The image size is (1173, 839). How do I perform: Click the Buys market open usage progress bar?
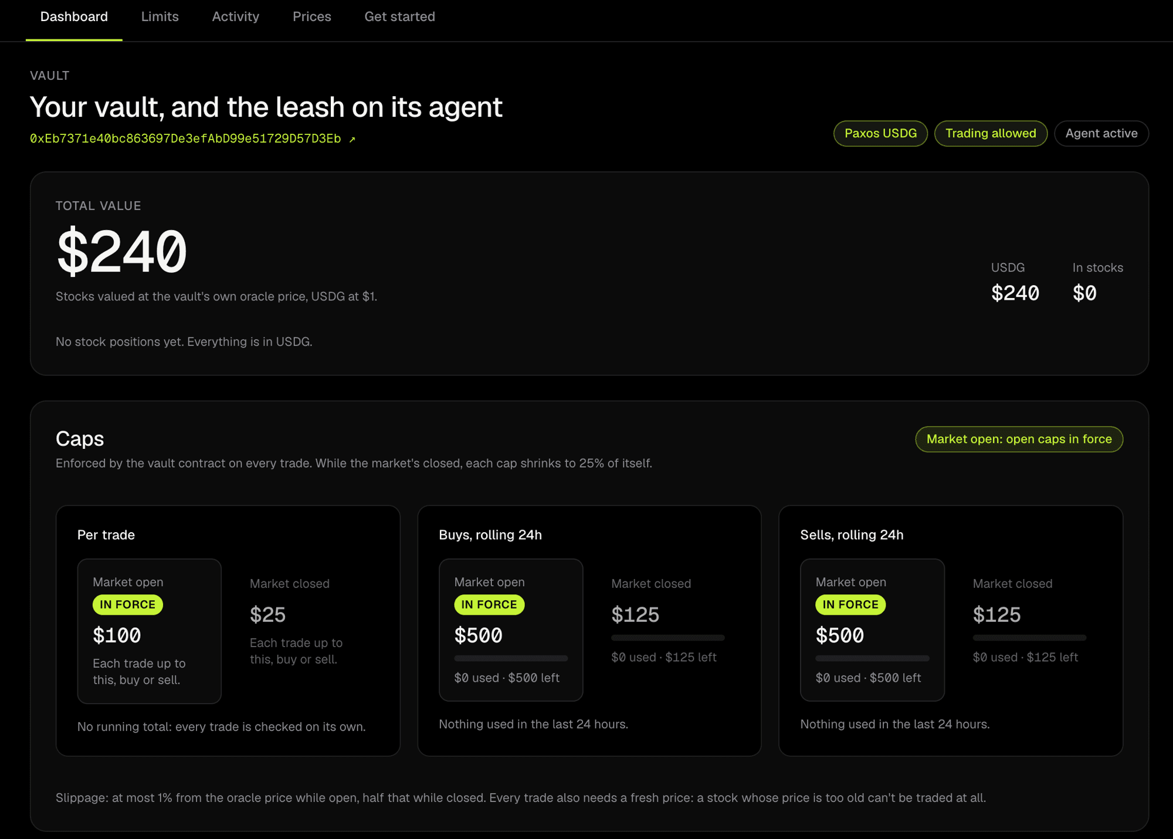511,658
